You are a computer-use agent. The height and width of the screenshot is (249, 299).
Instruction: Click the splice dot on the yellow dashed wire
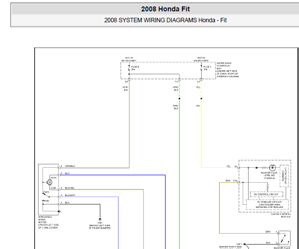(x=201, y=99)
